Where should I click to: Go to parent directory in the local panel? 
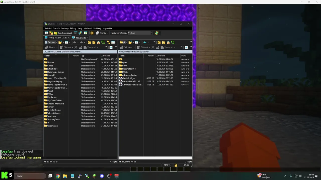[x=89, y=42]
